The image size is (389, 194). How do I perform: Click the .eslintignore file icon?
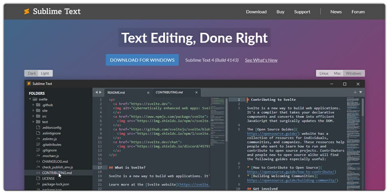point(38,133)
